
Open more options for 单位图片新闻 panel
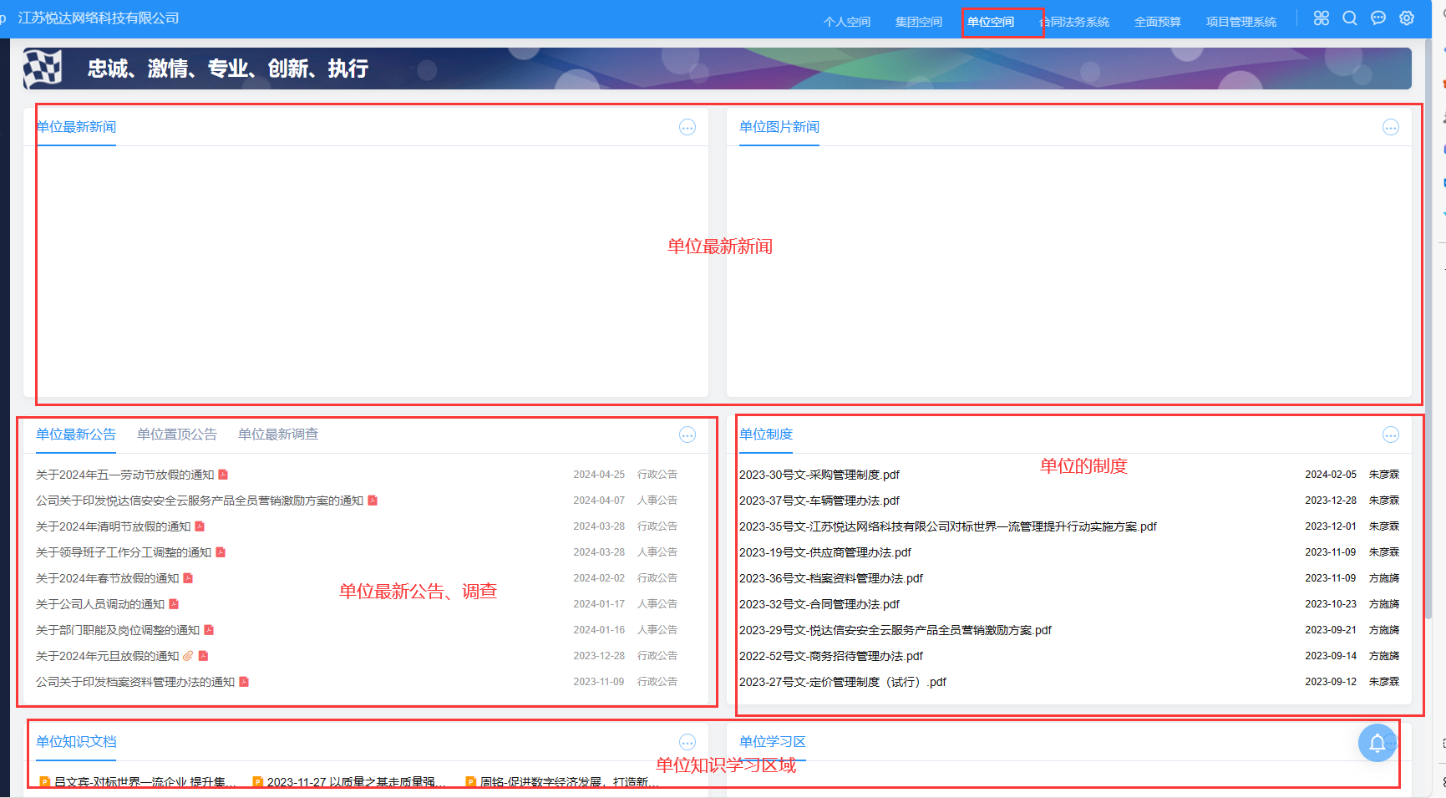[x=1390, y=127]
